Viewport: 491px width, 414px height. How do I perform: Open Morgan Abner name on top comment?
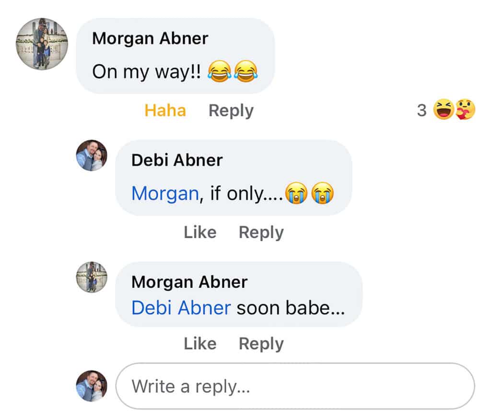click(x=150, y=38)
